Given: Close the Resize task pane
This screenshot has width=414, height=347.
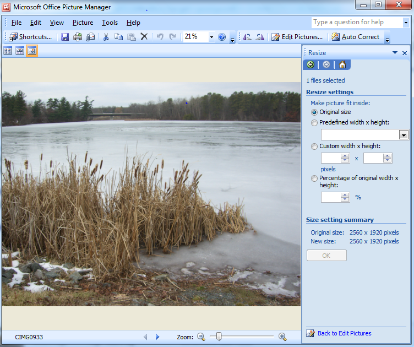Looking at the screenshot, I should (405, 53).
